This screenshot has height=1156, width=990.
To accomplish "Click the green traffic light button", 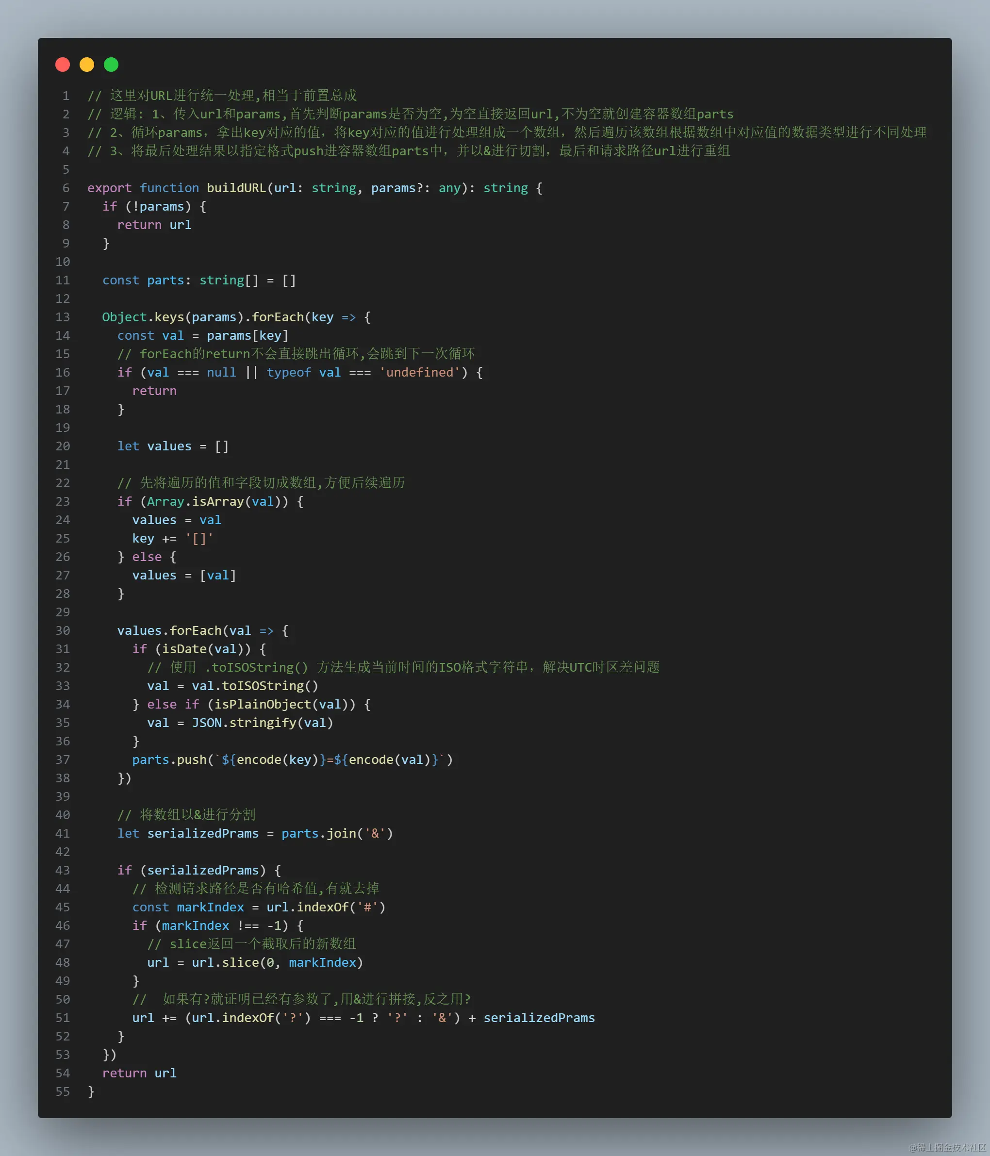I will 111,64.
